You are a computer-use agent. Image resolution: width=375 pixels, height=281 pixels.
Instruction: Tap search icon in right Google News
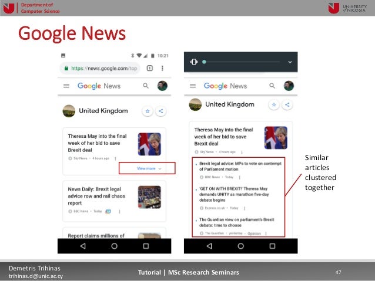(272, 86)
